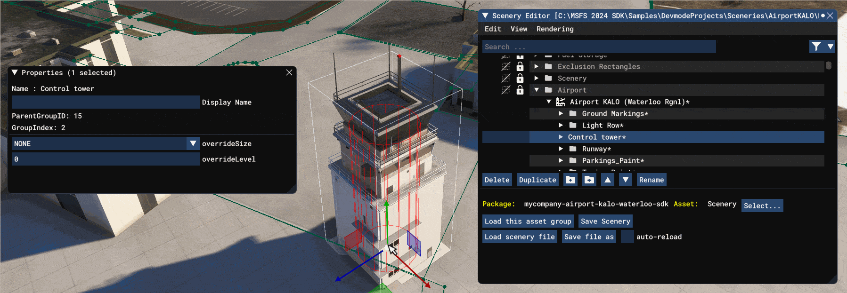Move selected item down with arrow button
The image size is (847, 293).
tap(625, 180)
